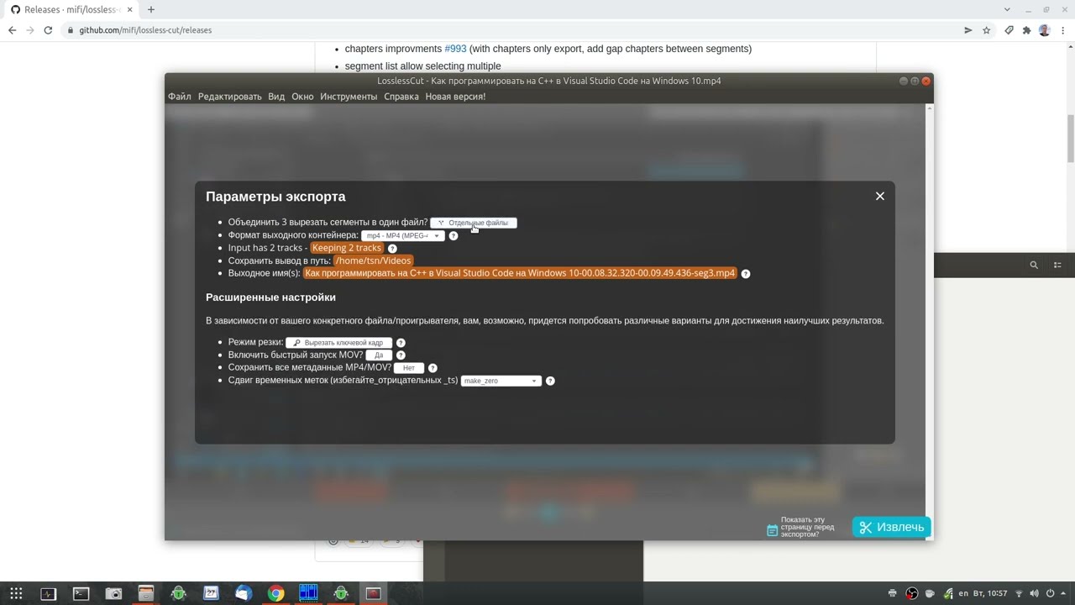Close the export options dialog with X
The width and height of the screenshot is (1075, 605).
pyautogui.click(x=879, y=196)
